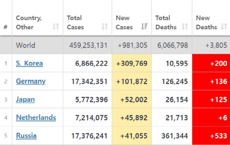The height and width of the screenshot is (145, 230).
Task: Sort by Total Cases column arrows
Action: 105,27
